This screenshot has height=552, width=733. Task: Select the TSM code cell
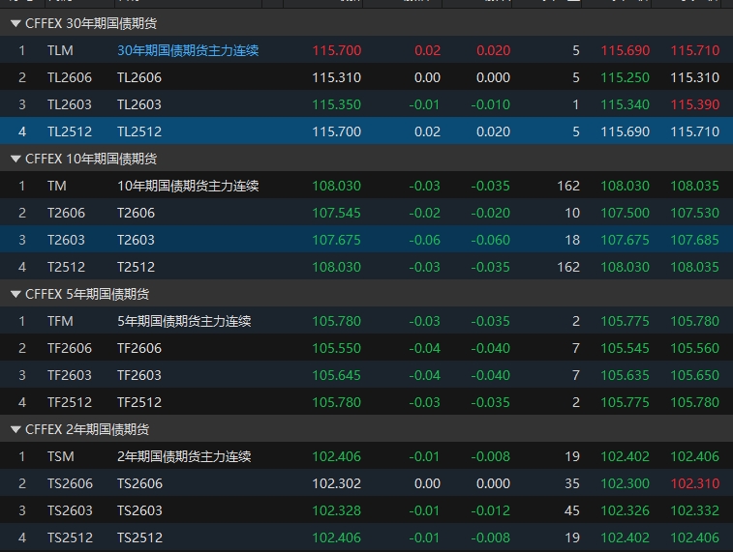pos(61,456)
